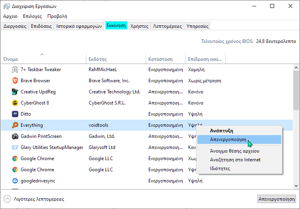
Task: Choose Ιδιότητες in the context menu
Action: tap(240, 168)
